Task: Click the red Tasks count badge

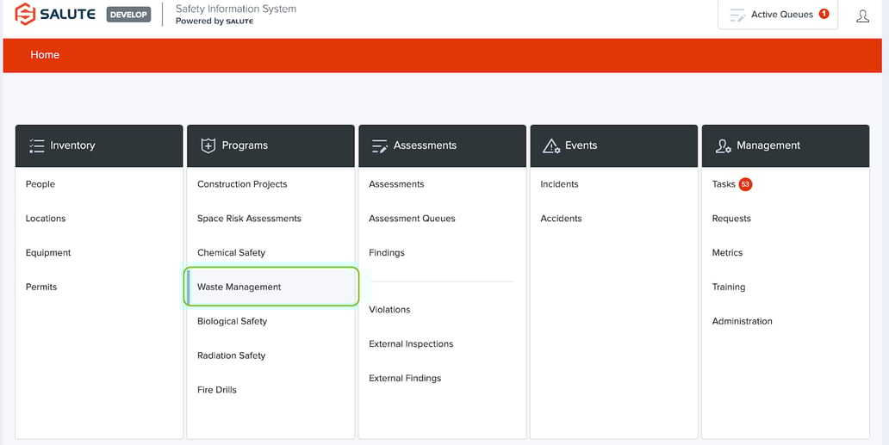Action: tap(745, 184)
